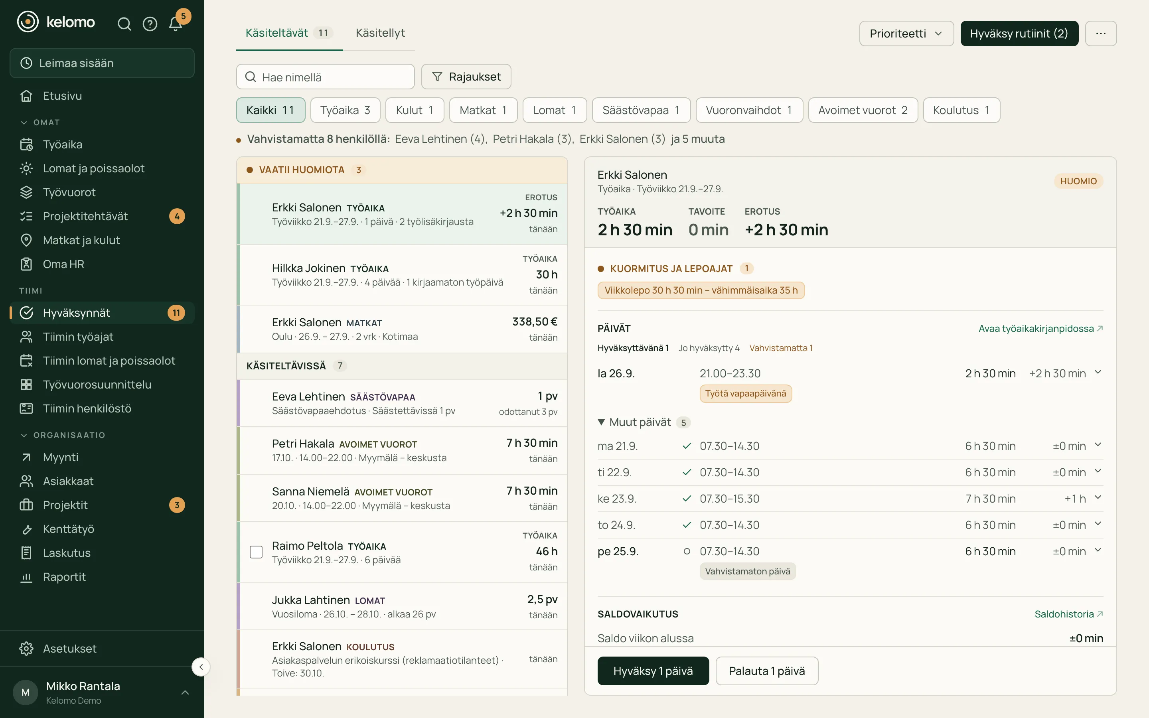
Task: Select the Käsiteltävät tab
Action: (289, 33)
